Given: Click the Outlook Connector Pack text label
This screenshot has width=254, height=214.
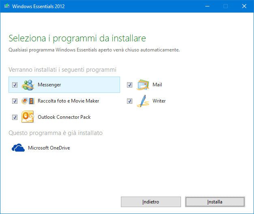Looking at the screenshot, I should pos(64,117).
